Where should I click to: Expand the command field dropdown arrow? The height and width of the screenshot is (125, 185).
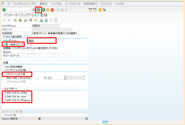[30, 10]
